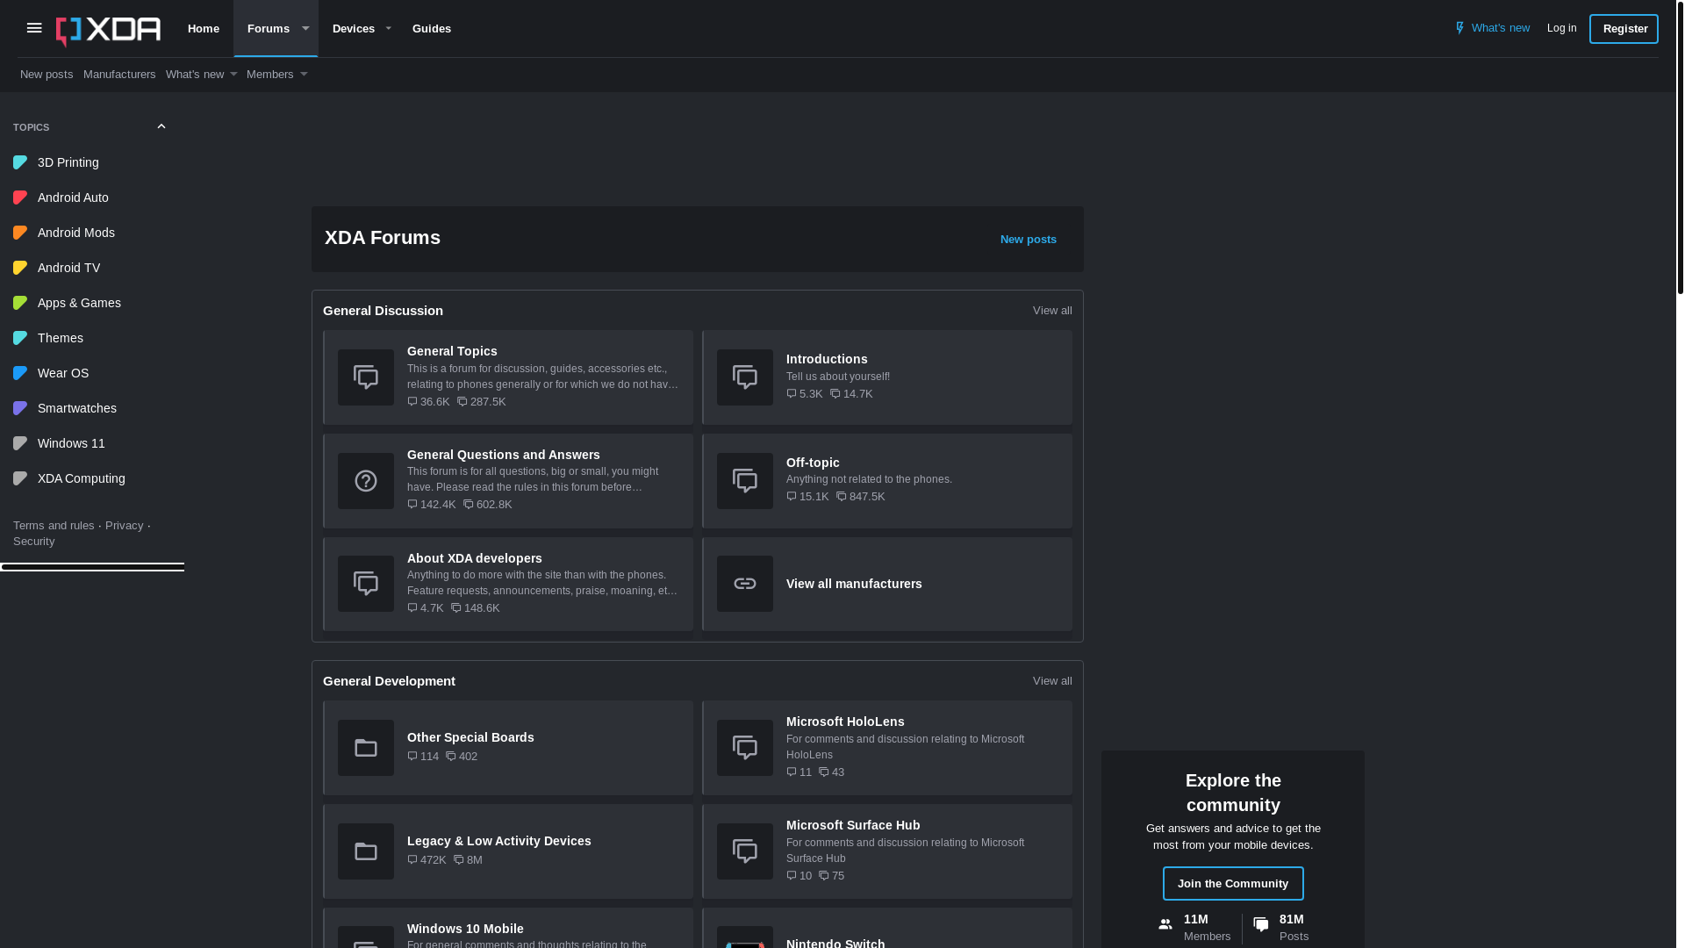Screen dimensions: 1685x948
Task: Open the Other Special Boards title
Action: coord(470,737)
